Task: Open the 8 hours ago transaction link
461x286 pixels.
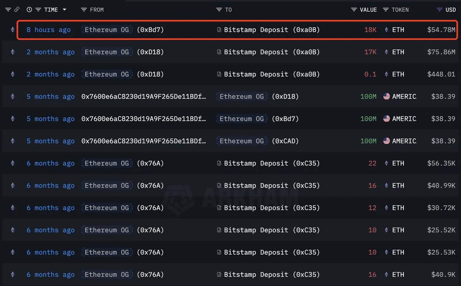Action: pyautogui.click(x=48, y=30)
